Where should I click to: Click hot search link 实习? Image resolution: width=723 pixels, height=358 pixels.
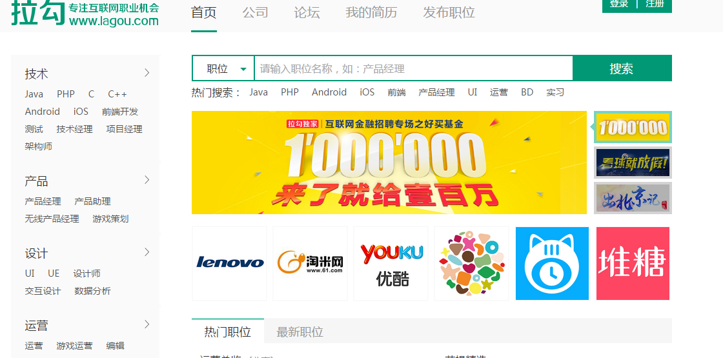tap(555, 93)
